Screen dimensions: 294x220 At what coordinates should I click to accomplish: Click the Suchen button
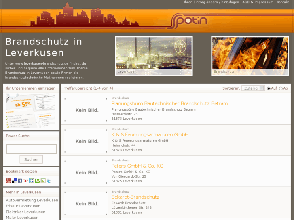pos(31,159)
